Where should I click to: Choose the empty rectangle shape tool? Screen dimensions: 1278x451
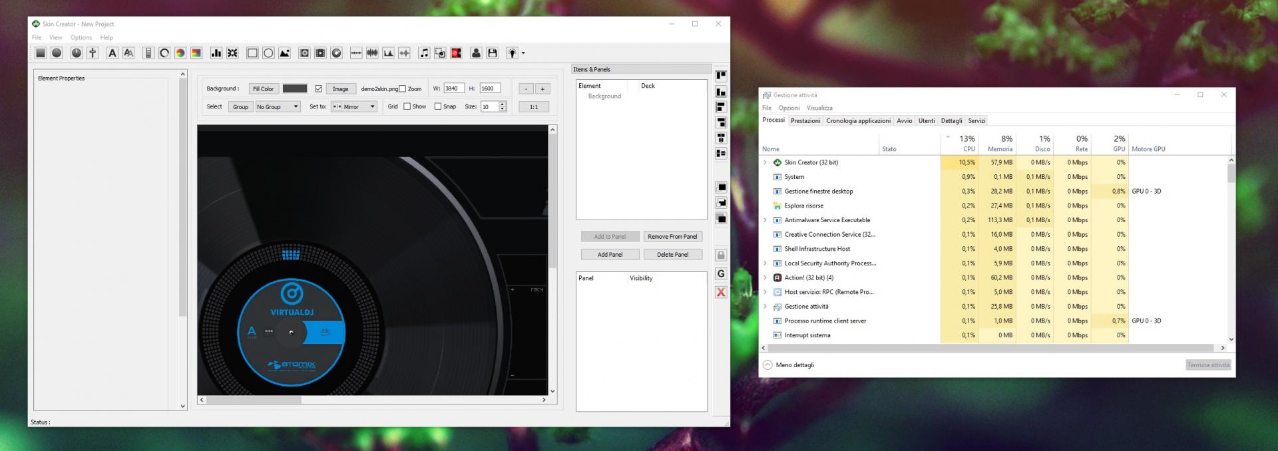pyautogui.click(x=252, y=53)
